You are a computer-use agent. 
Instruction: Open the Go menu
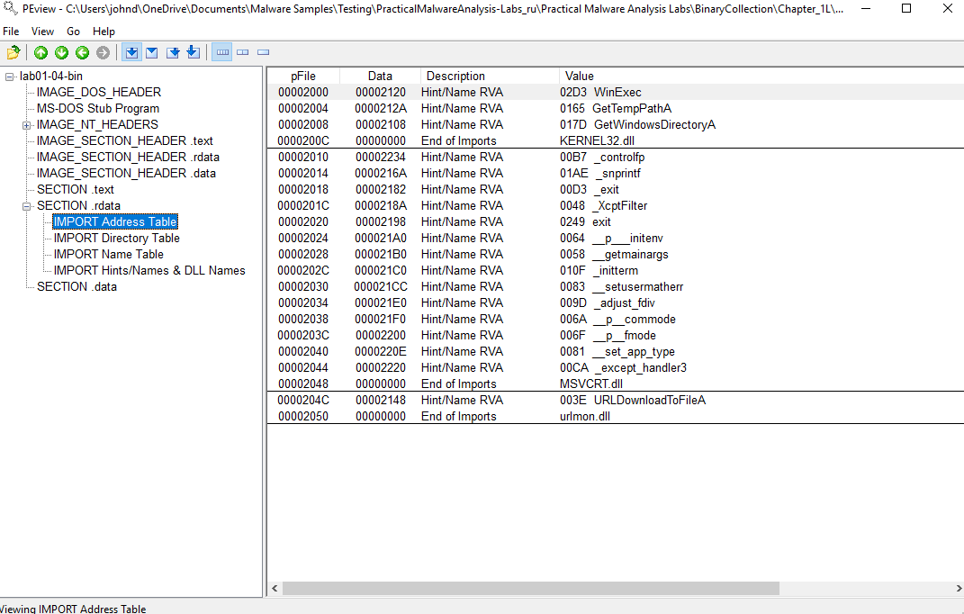coord(73,31)
